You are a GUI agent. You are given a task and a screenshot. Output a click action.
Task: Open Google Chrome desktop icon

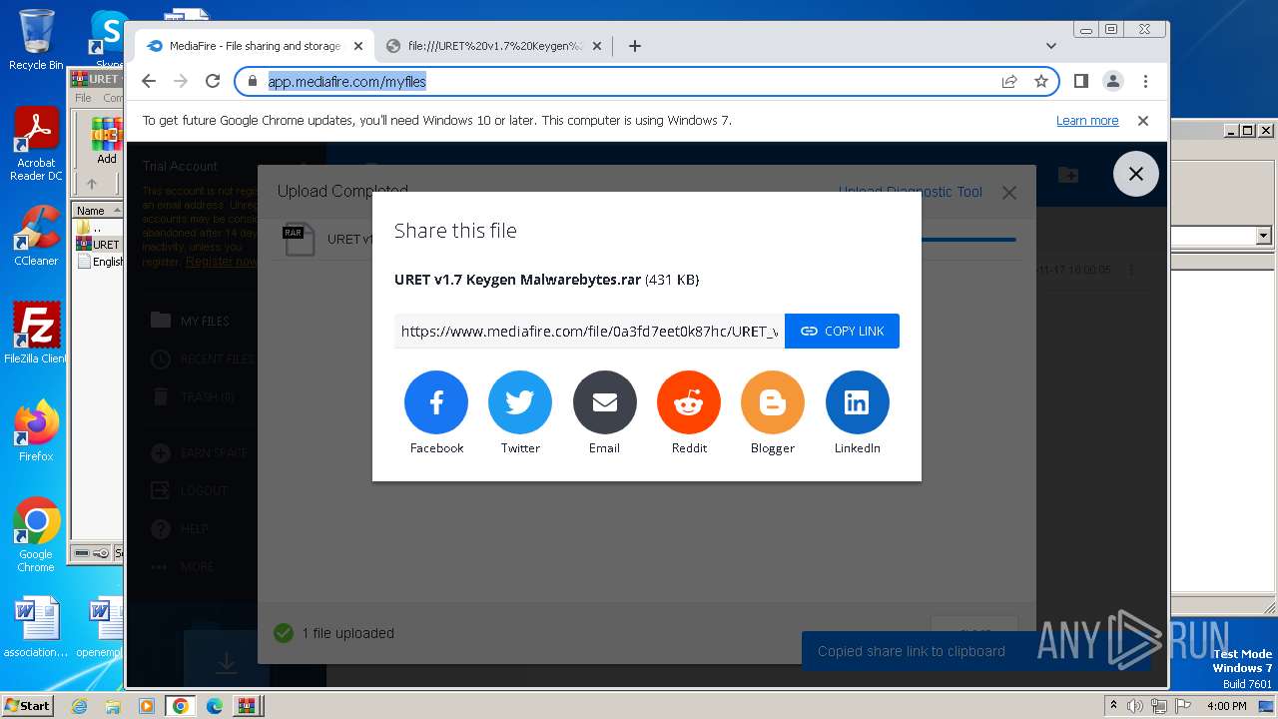pyautogui.click(x=36, y=535)
